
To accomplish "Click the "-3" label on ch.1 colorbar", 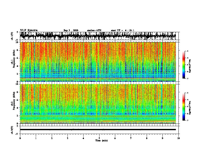I will coord(187,51).
